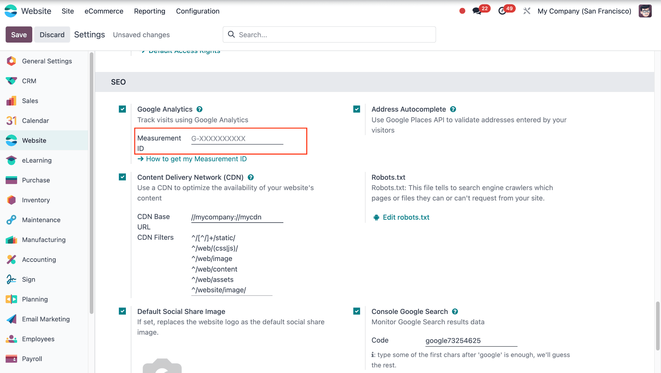This screenshot has width=661, height=373.
Task: Disable the Address Autocomplete checkbox
Action: point(357,109)
